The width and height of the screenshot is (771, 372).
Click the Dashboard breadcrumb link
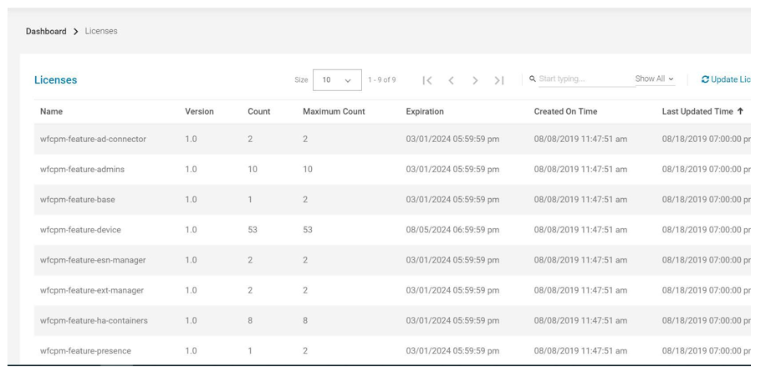coord(46,31)
